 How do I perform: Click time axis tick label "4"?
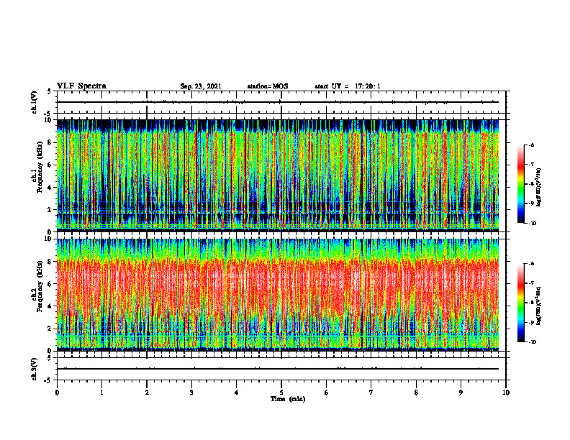237,393
